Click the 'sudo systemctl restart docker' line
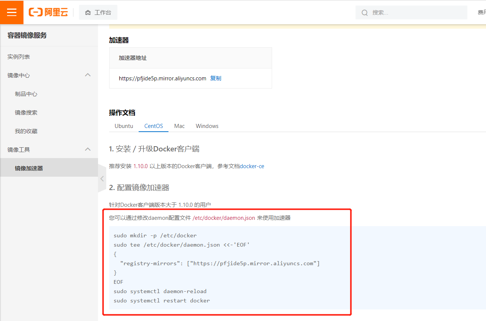The width and height of the screenshot is (486, 321). [162, 301]
